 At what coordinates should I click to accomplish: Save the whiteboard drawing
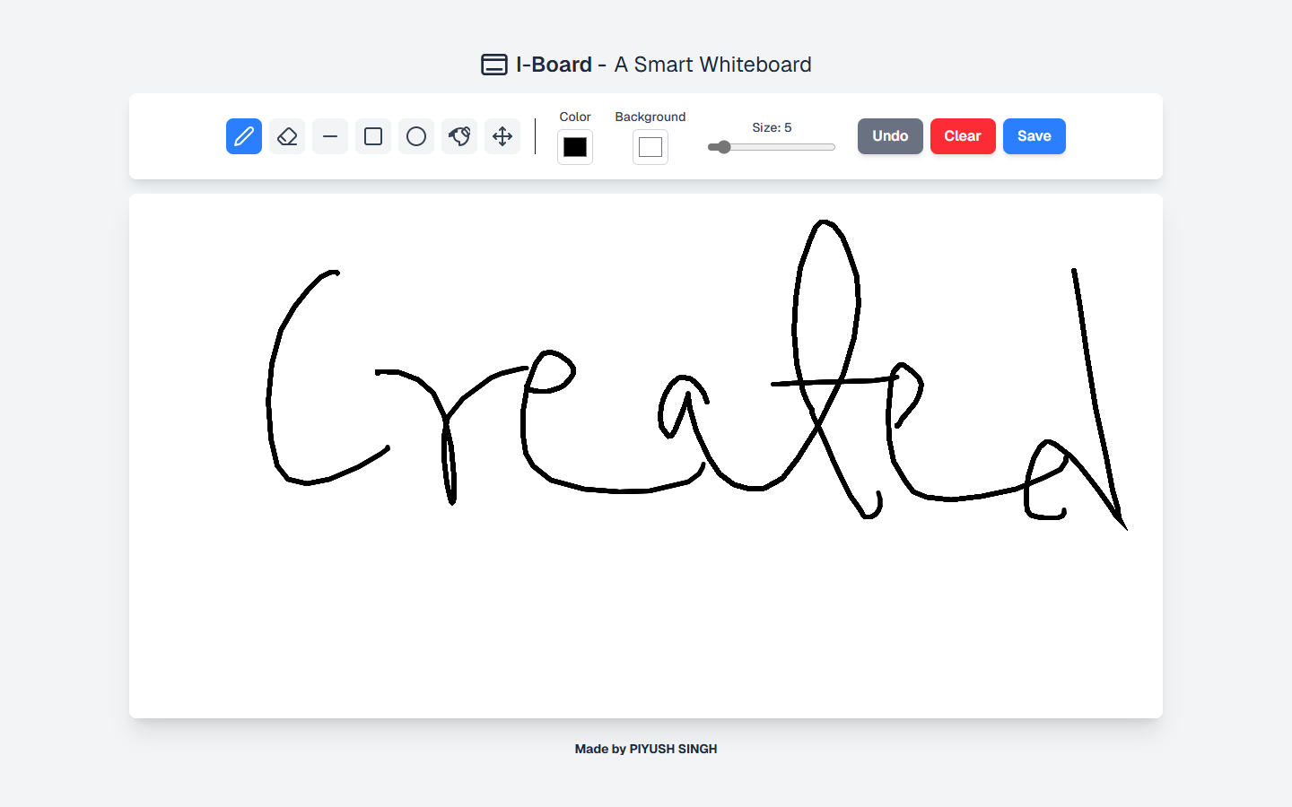click(x=1034, y=136)
